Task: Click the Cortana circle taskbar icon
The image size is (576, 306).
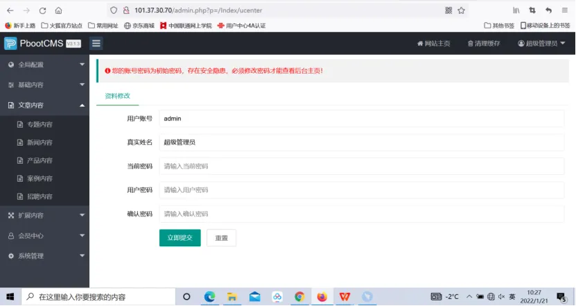Action: coord(186,296)
